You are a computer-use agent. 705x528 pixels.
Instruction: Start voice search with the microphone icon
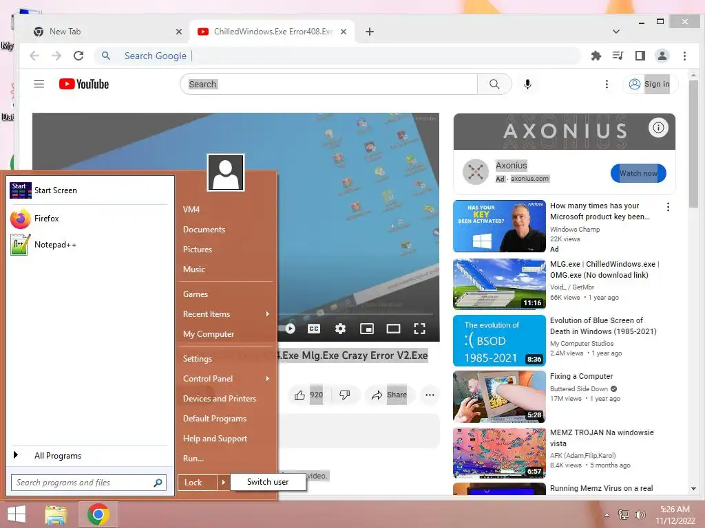[528, 84]
